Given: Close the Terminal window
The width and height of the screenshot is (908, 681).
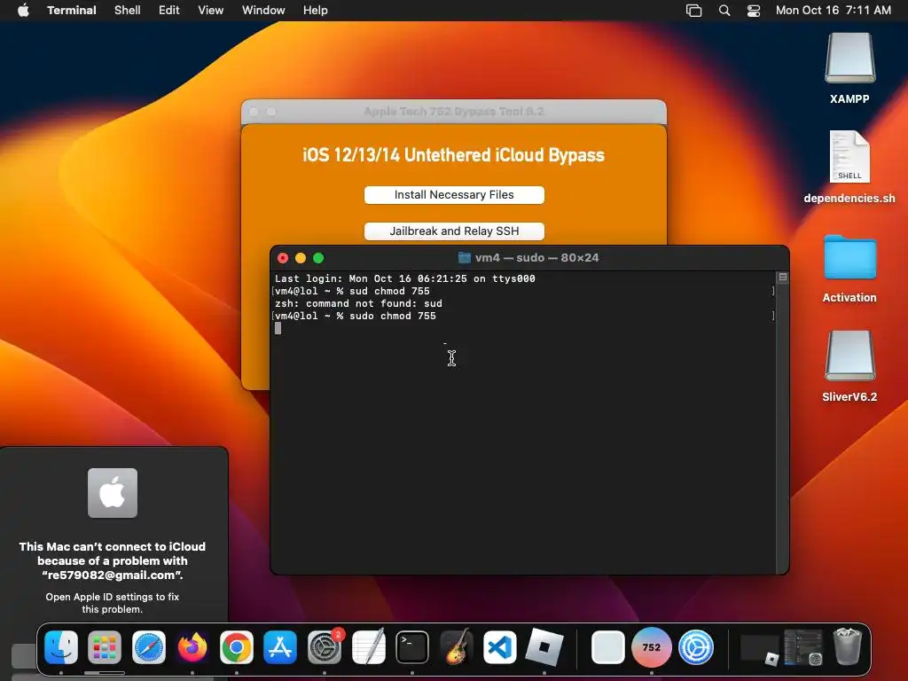Looking at the screenshot, I should point(283,258).
